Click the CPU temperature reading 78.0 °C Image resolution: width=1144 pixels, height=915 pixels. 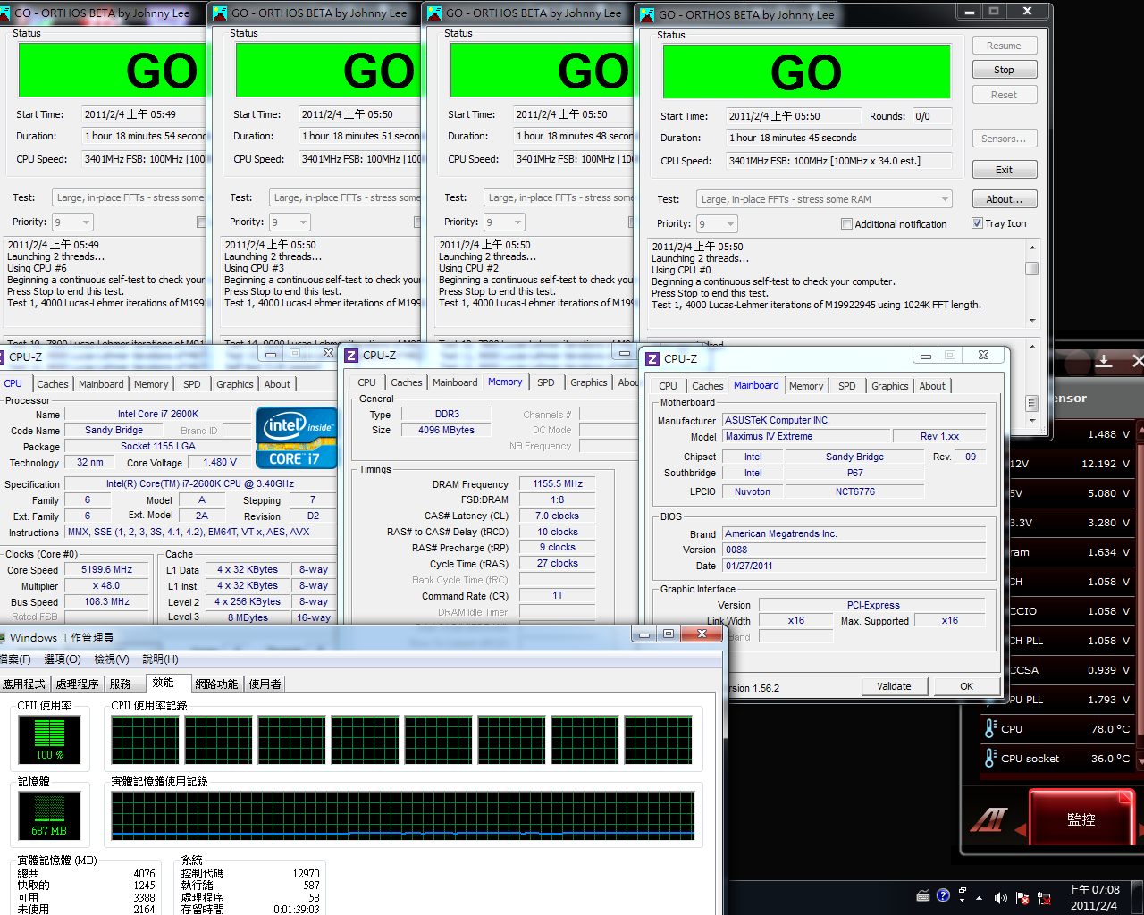click(x=1110, y=728)
